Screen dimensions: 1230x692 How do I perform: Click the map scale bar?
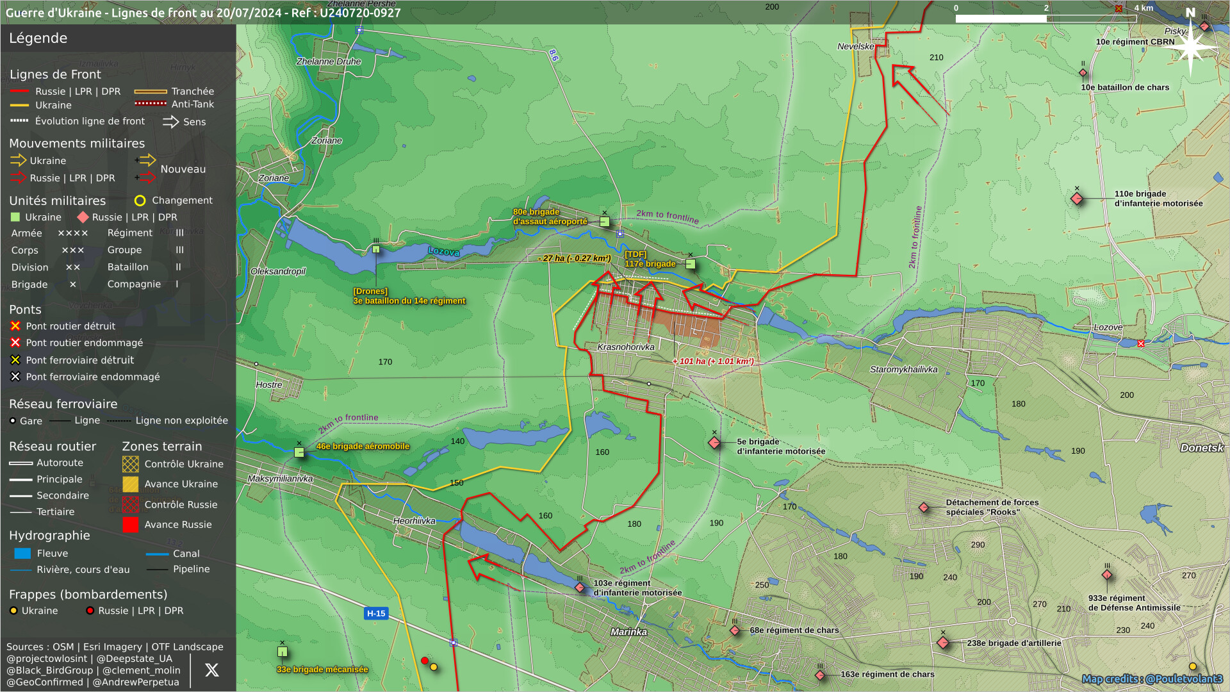click(x=1045, y=19)
